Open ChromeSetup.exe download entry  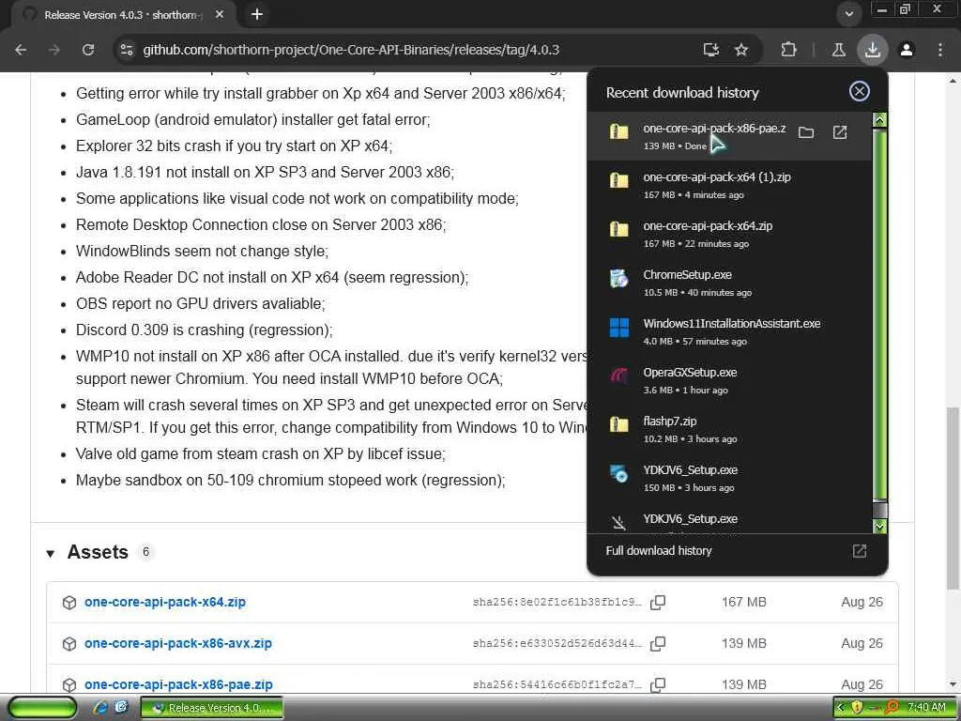click(729, 283)
